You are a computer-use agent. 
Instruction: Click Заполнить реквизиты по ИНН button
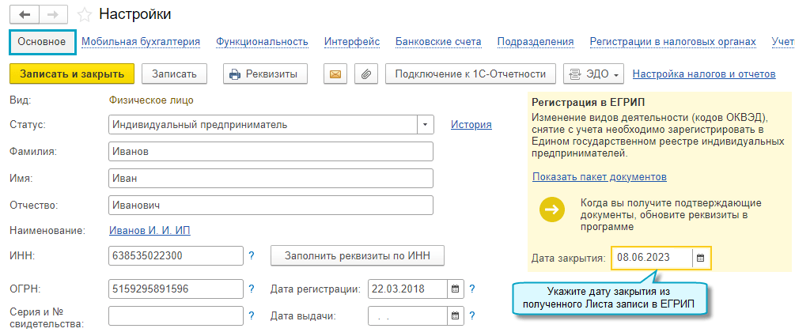point(358,255)
